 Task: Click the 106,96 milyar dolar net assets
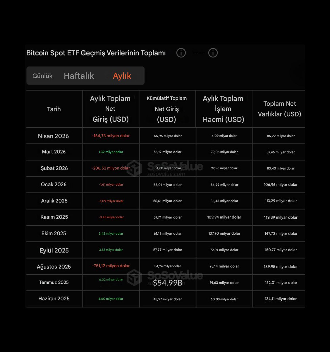pos(281,185)
